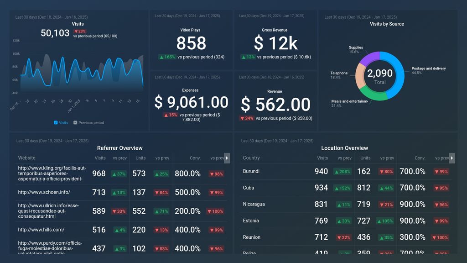Image resolution: width=467 pixels, height=263 pixels.
Task: Sort Referrer table by Visits header
Action: coord(100,158)
